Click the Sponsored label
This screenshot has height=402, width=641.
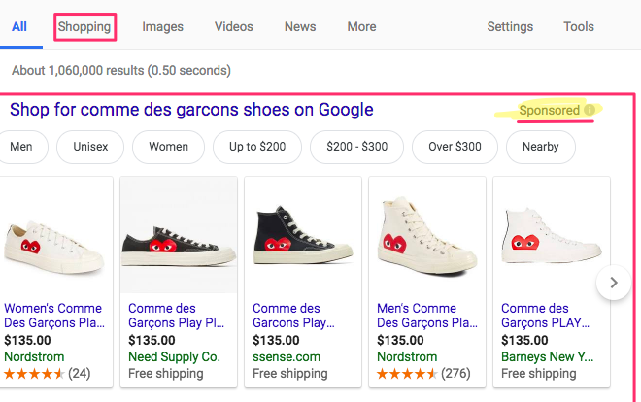click(549, 110)
